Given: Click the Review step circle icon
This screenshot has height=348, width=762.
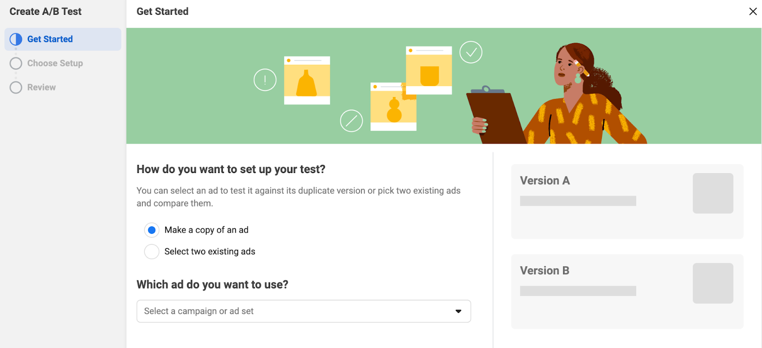Looking at the screenshot, I should [16, 87].
